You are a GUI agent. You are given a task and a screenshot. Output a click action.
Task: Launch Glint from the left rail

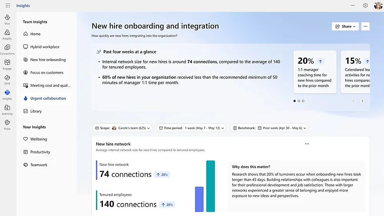click(x=7, y=79)
